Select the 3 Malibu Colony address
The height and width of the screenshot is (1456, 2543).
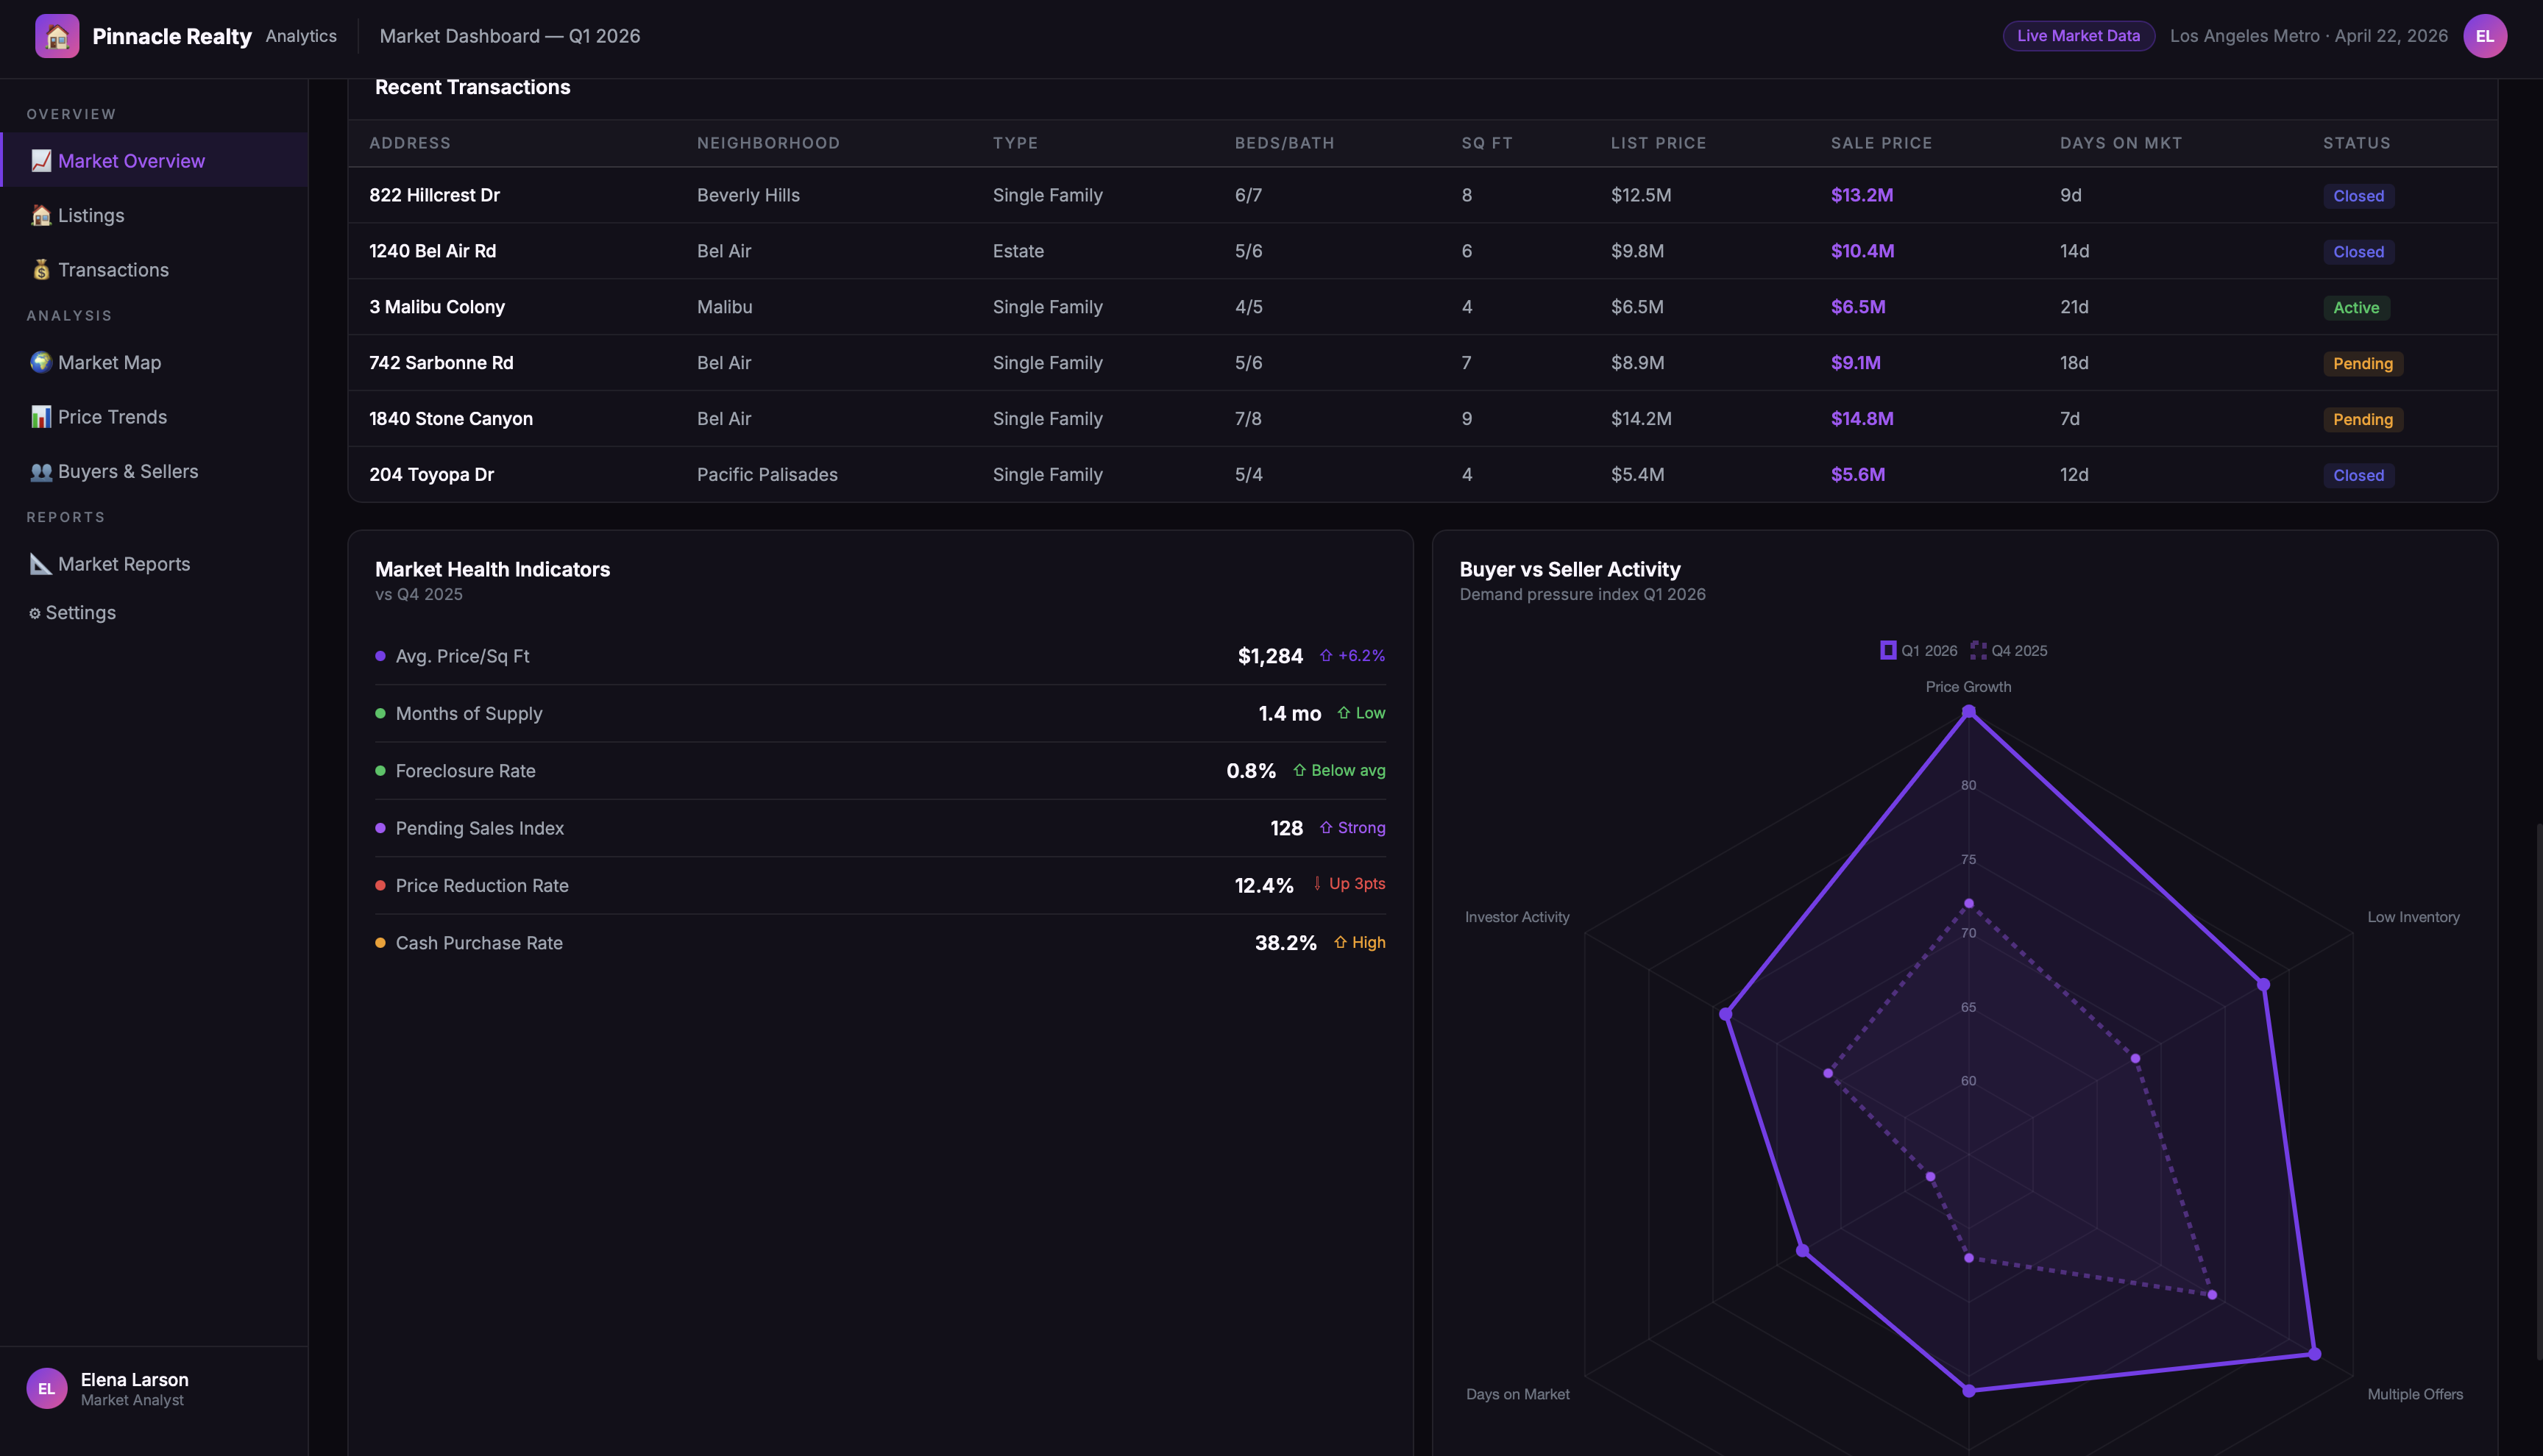[437, 307]
